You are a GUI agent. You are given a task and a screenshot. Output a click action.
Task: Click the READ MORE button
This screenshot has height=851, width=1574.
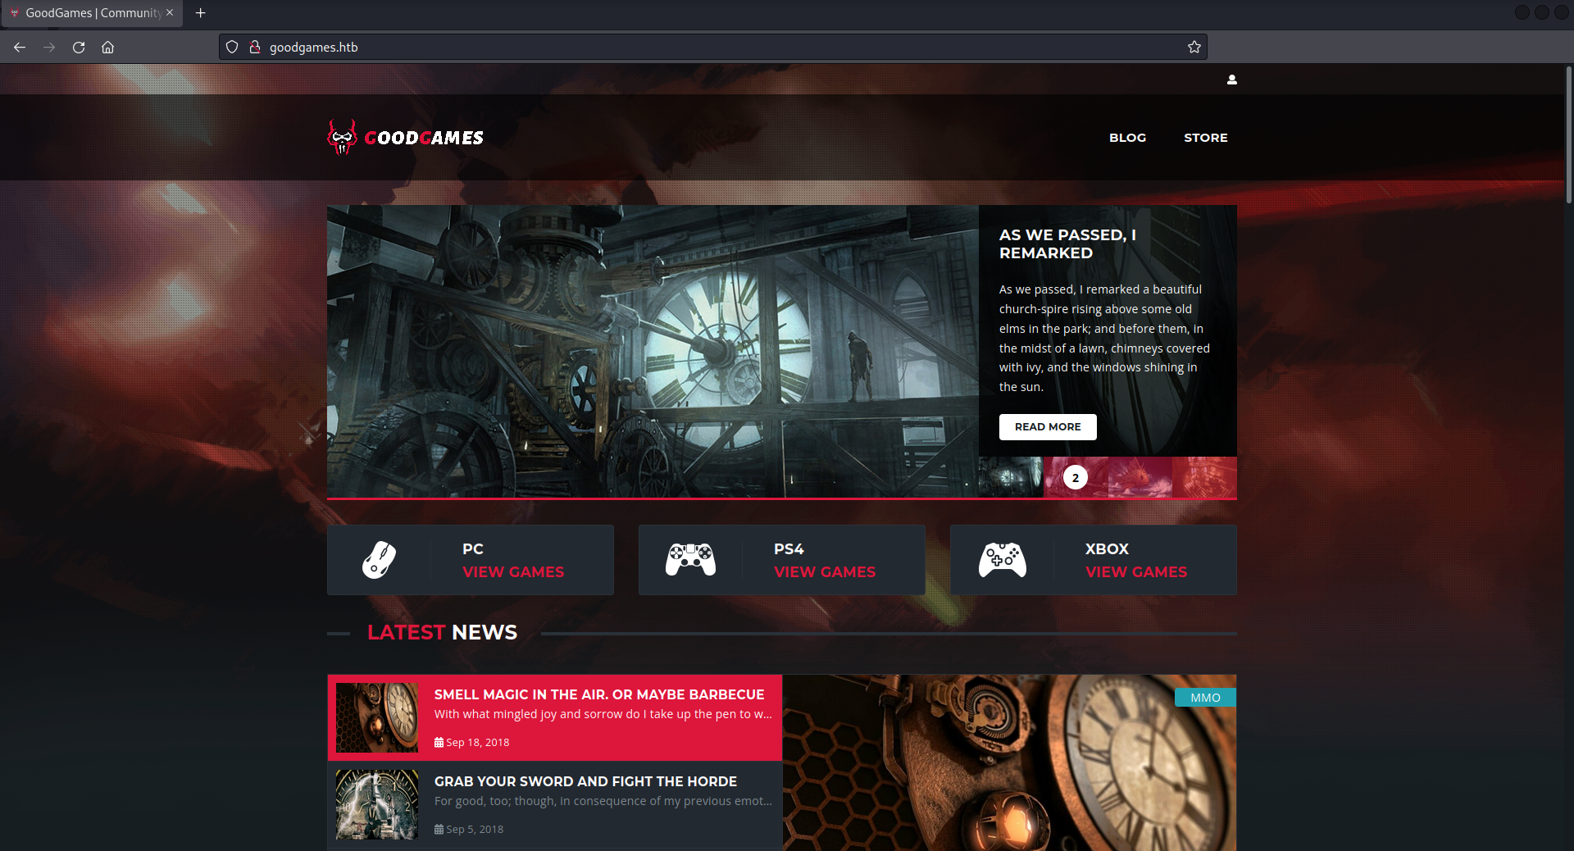pyautogui.click(x=1047, y=427)
